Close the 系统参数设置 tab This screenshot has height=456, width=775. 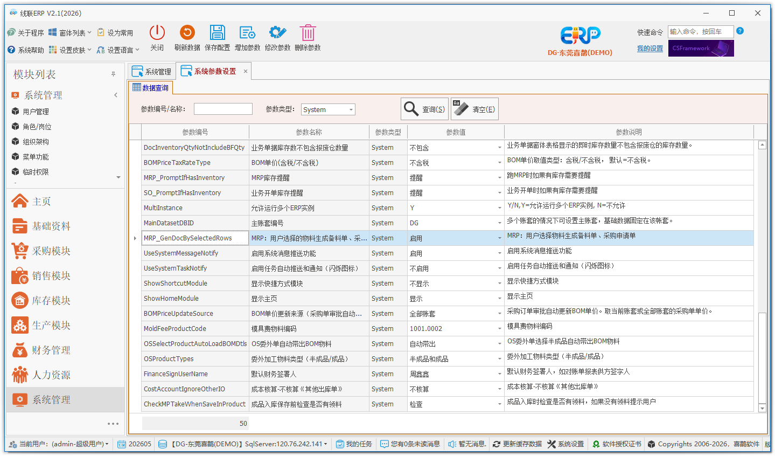pyautogui.click(x=246, y=71)
